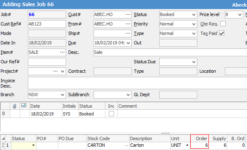Open the SubBranch dropdown
This screenshot has width=247, height=150.
coord(128,95)
